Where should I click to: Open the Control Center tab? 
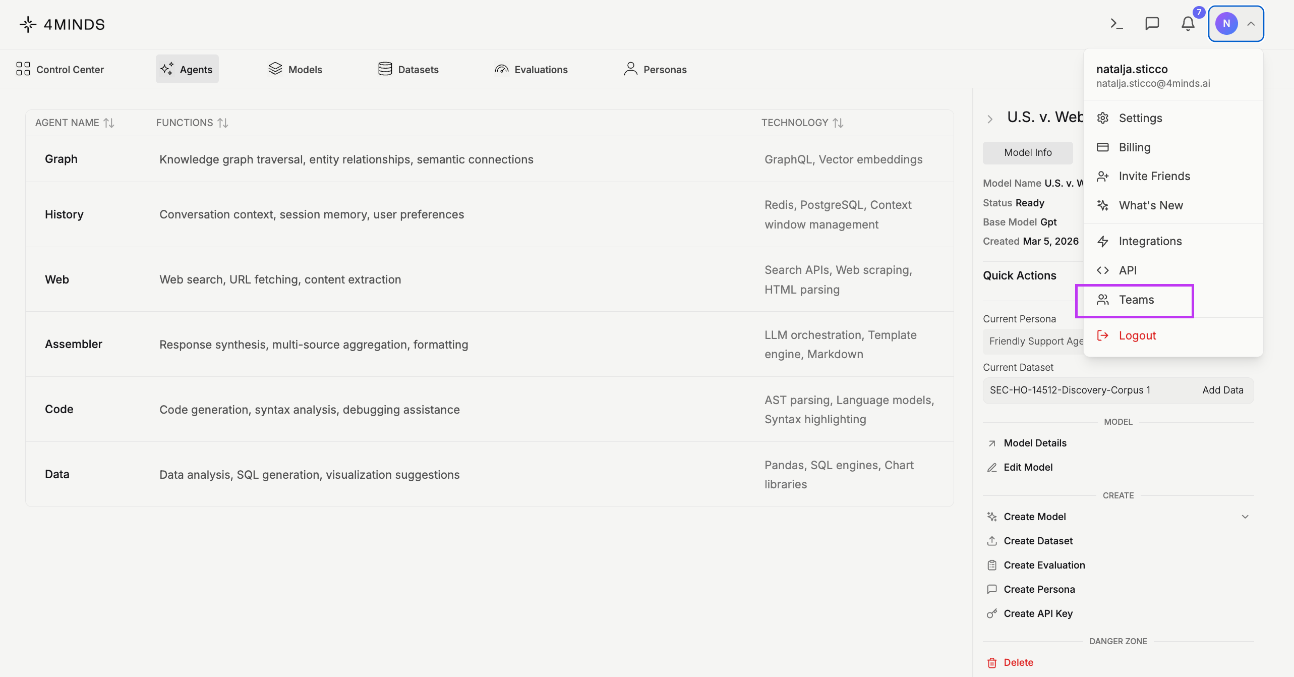(x=60, y=69)
